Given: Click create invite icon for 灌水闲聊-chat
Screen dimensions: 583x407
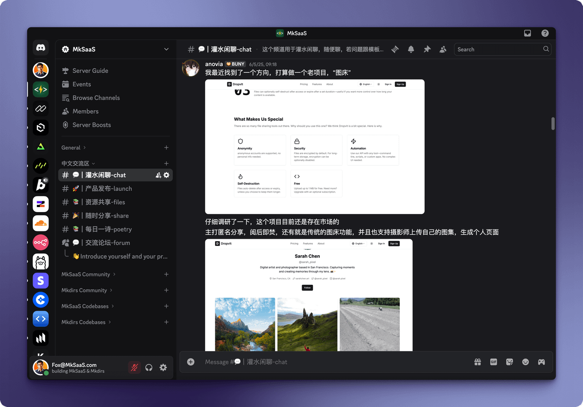Looking at the screenshot, I should click(x=158, y=175).
